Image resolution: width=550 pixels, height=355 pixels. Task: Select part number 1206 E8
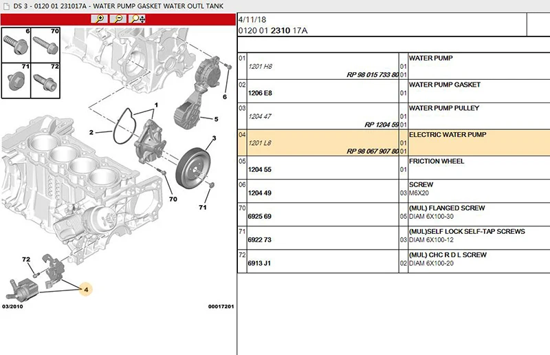(260, 93)
